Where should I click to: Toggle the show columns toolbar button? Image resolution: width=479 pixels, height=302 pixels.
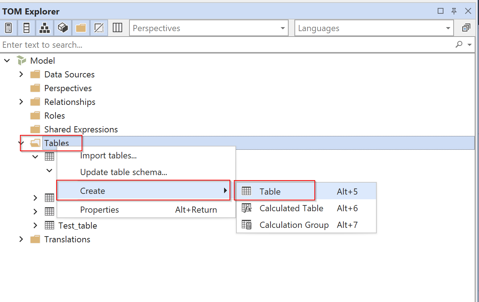pos(26,28)
